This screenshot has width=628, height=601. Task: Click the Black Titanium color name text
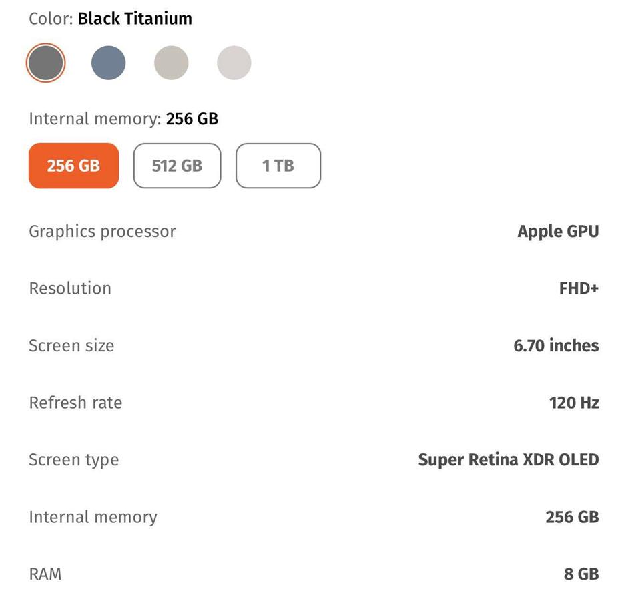(x=135, y=18)
